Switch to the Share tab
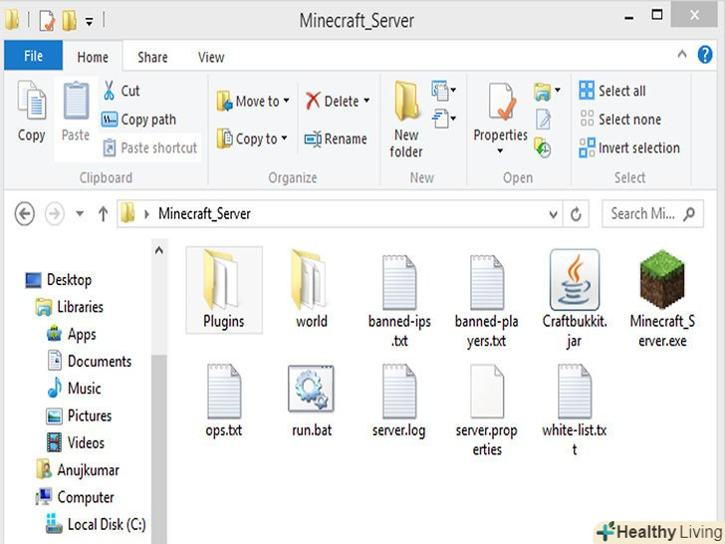Image resolution: width=725 pixels, height=544 pixels. (x=152, y=57)
